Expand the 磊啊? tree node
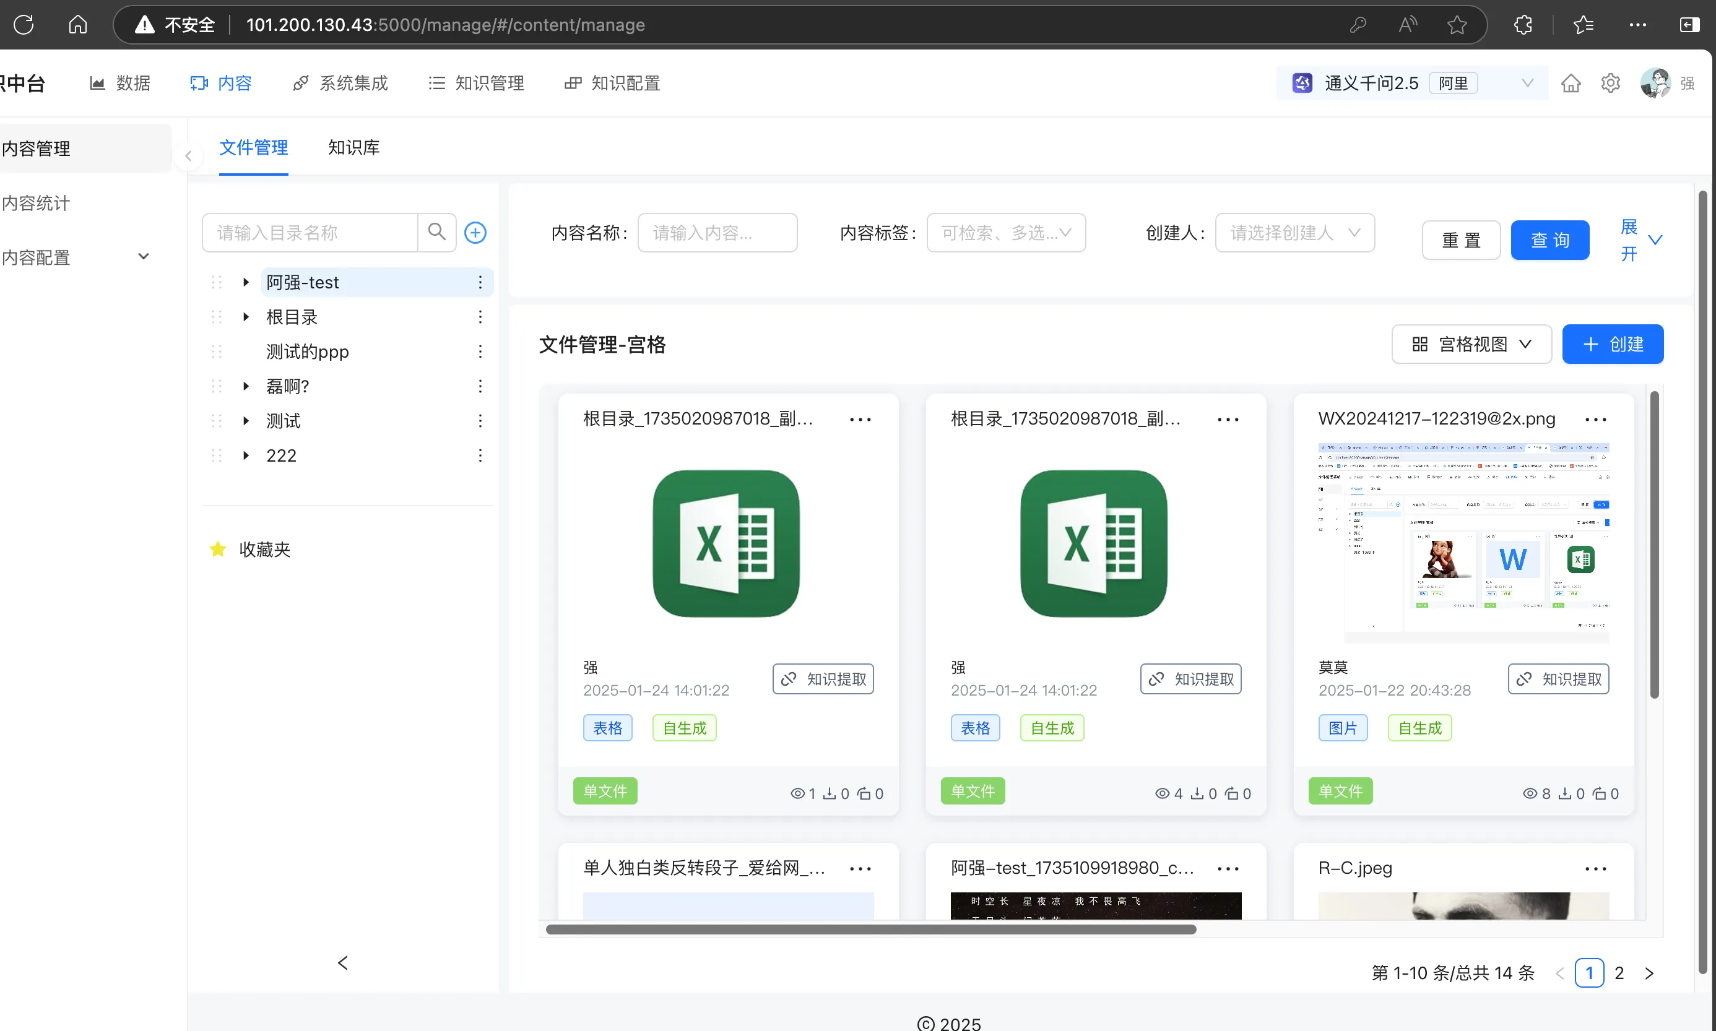The image size is (1716, 1031). coord(245,386)
